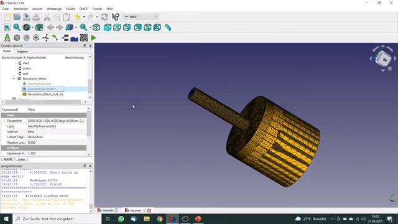Undo the last action
398x224 pixels.
click(77, 17)
